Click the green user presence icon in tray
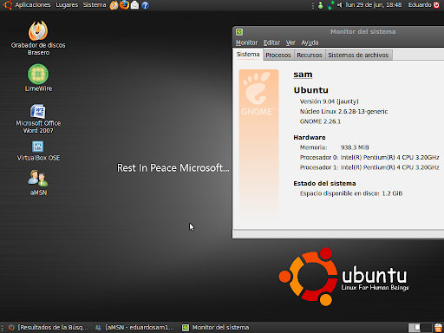The height and width of the screenshot is (333, 444). [321, 5]
